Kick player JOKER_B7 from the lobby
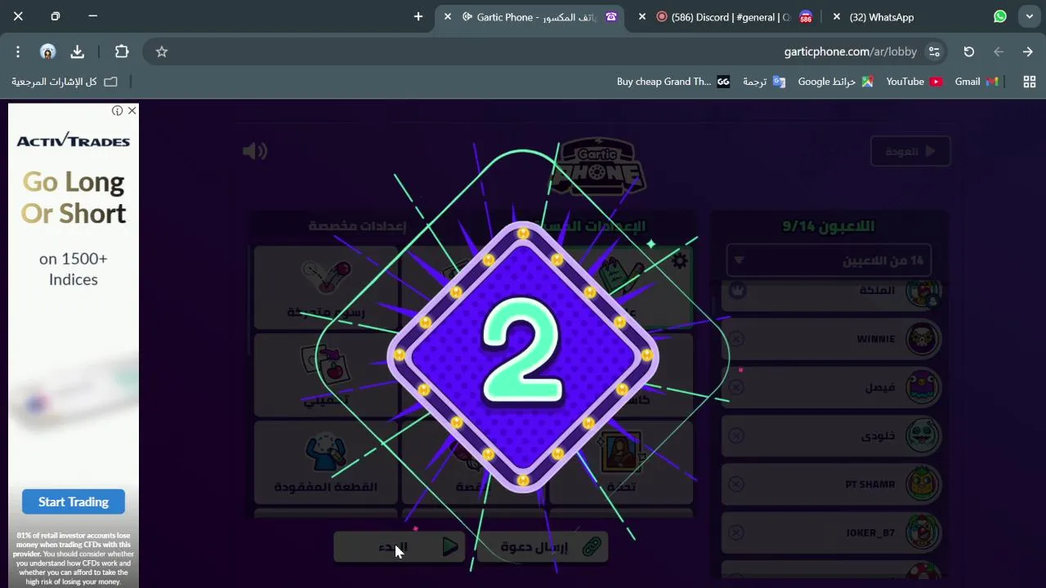The height and width of the screenshot is (588, 1046). [736, 533]
